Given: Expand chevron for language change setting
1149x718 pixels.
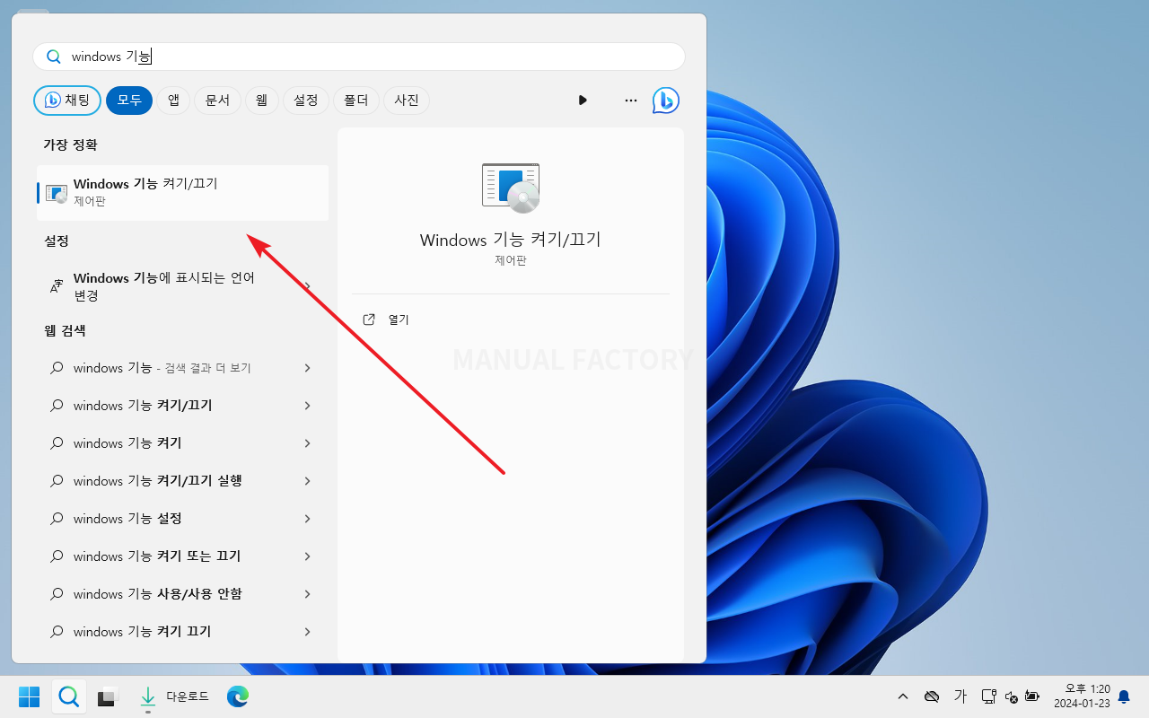Looking at the screenshot, I should pyautogui.click(x=307, y=286).
